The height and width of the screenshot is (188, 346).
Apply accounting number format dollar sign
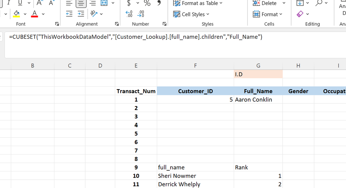129,3
